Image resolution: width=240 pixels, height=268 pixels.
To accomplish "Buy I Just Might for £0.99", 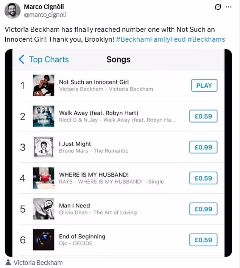I will coord(203,147).
